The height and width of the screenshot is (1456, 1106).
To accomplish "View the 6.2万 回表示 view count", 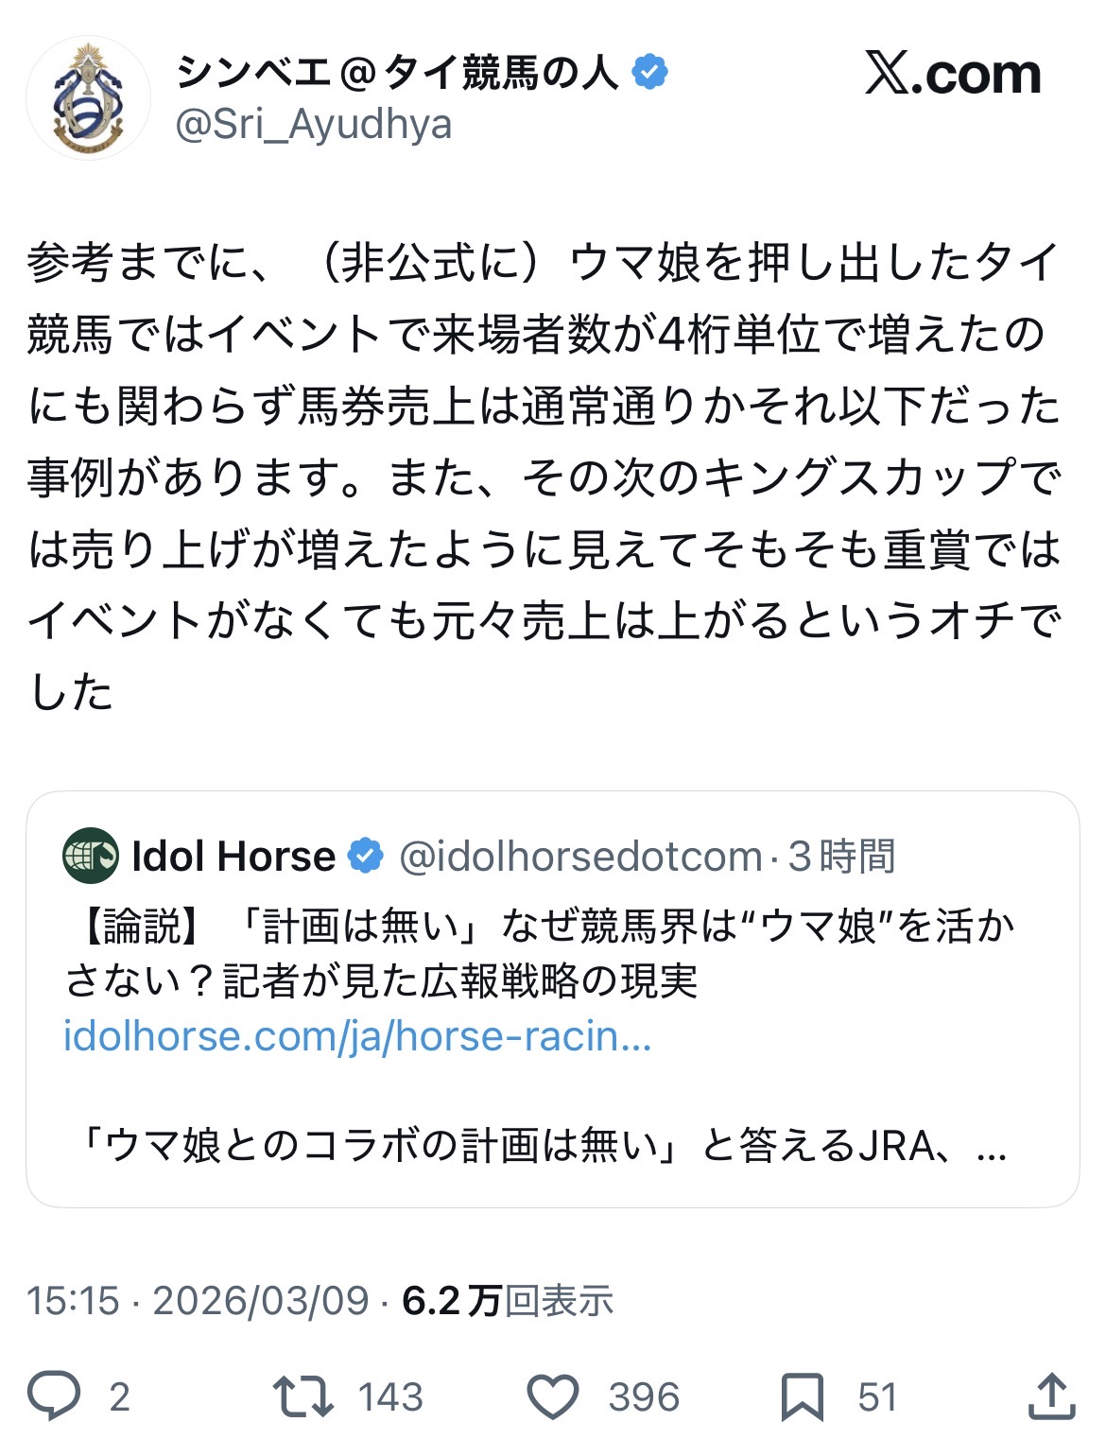I will point(508,1301).
